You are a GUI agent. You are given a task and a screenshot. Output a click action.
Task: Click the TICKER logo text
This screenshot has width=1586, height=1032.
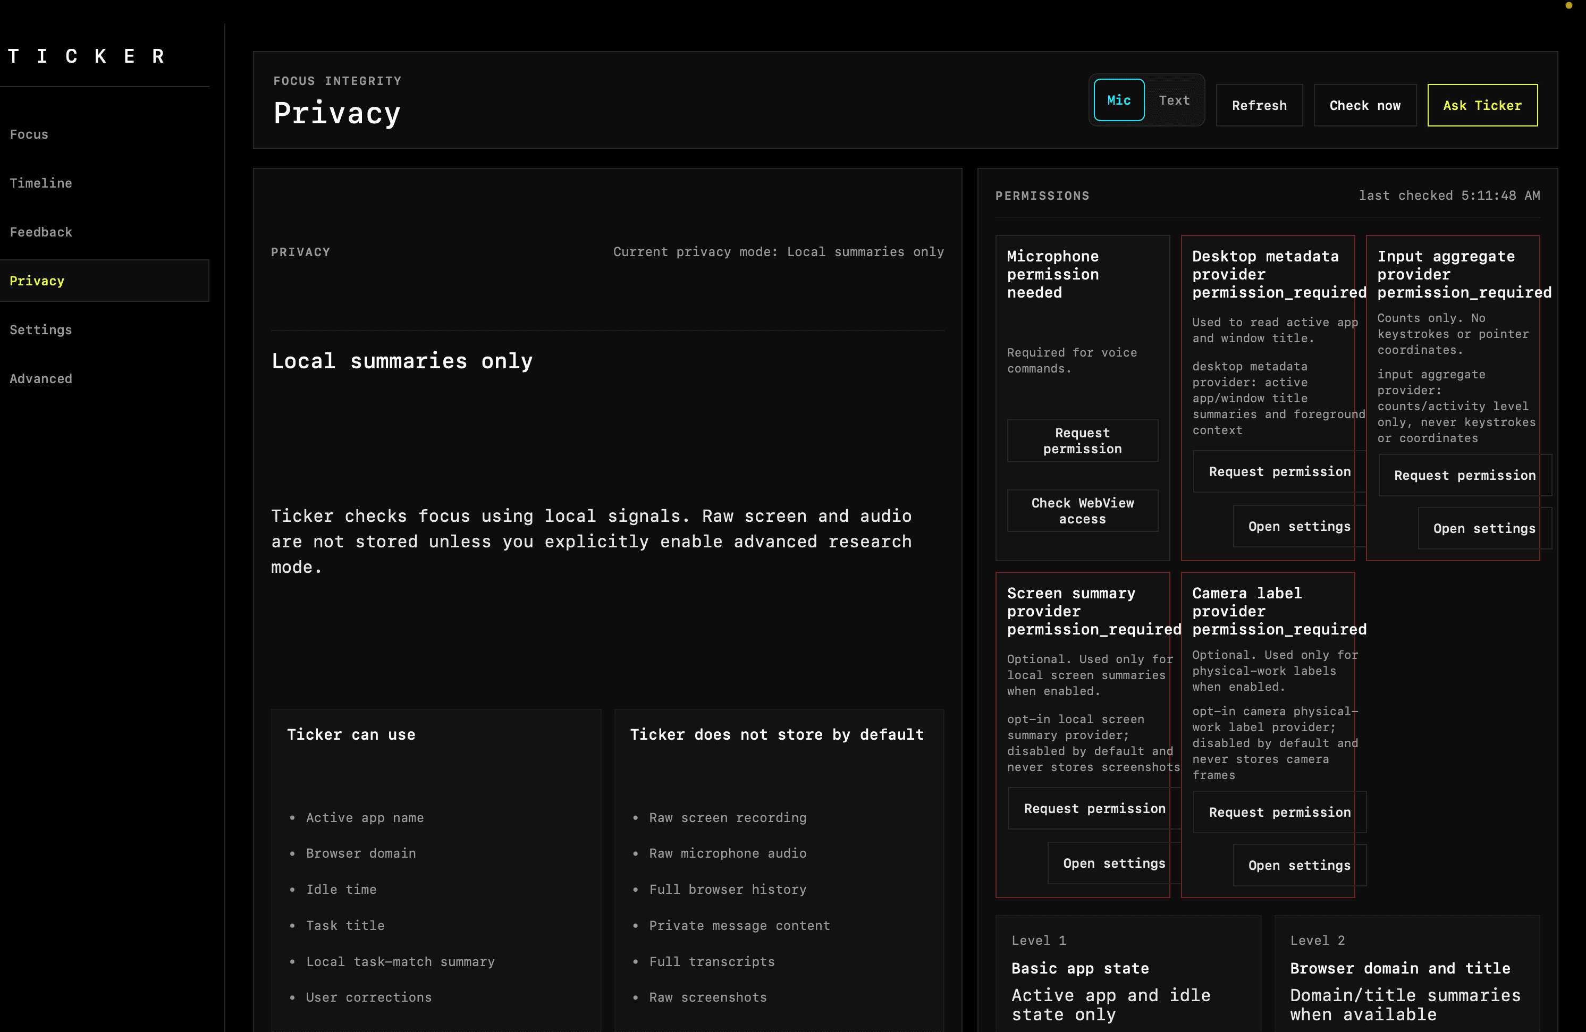[x=87, y=56]
